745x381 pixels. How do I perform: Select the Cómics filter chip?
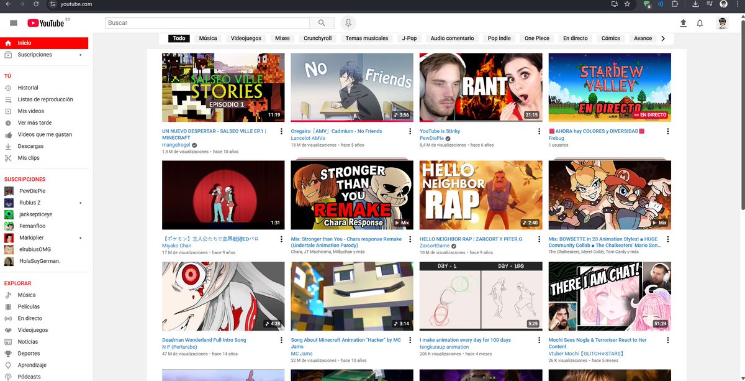611,39
